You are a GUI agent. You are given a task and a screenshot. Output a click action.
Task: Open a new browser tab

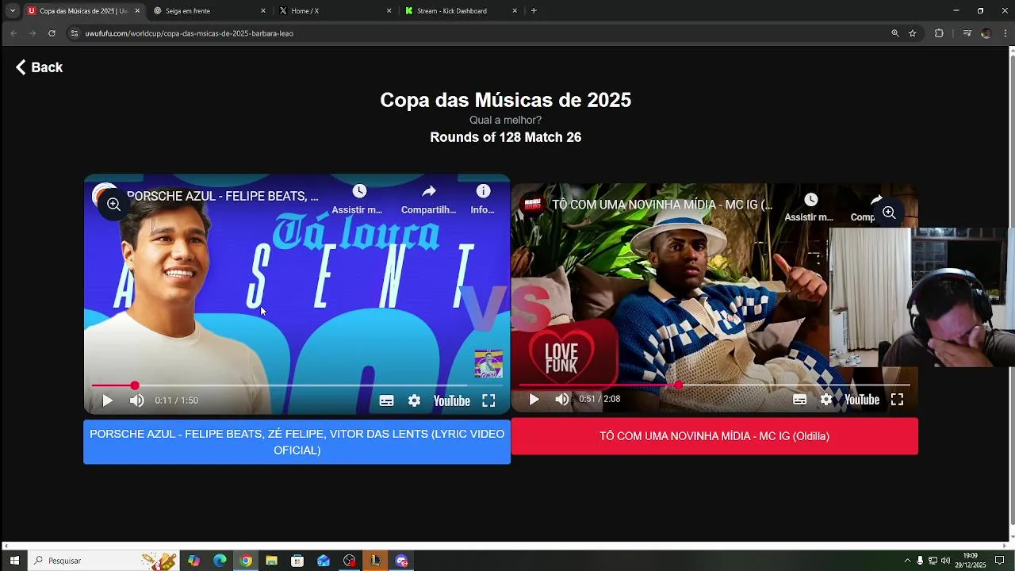pyautogui.click(x=534, y=11)
